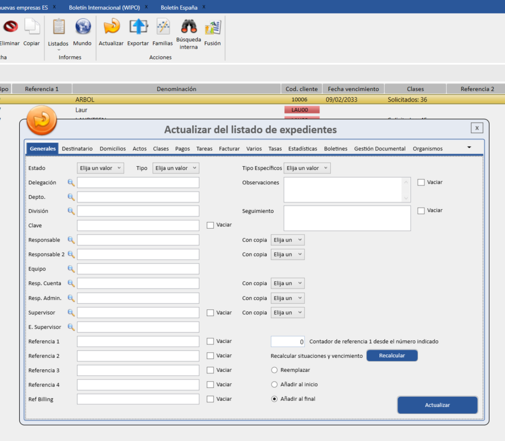Switch to the Clases tab
Screen dimensions: 505x441
tap(161, 149)
